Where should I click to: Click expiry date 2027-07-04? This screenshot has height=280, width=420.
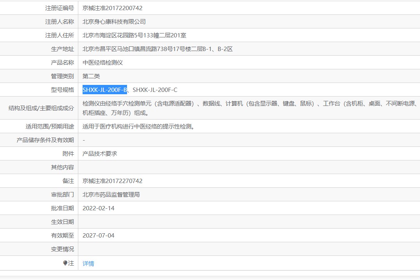tap(98, 236)
